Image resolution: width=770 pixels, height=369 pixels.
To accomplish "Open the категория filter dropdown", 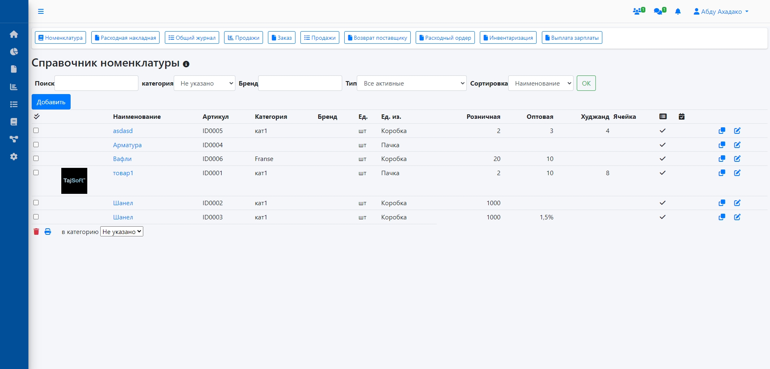I will 204,83.
